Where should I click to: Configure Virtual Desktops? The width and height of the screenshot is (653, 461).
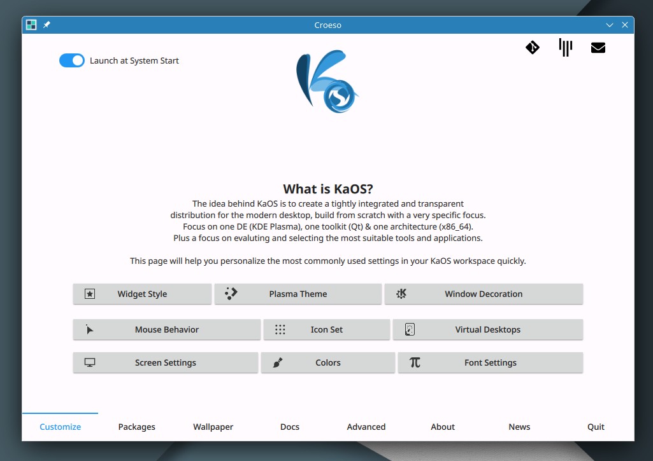[487, 329]
